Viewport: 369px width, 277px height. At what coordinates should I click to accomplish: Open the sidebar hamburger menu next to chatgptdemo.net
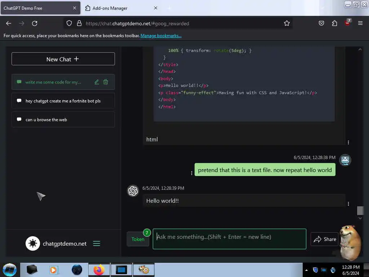tap(97, 243)
